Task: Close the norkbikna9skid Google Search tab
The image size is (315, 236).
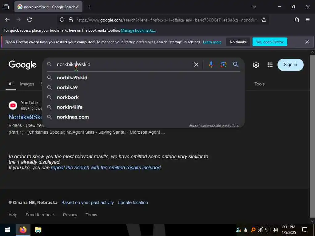Action: [x=77, y=7]
